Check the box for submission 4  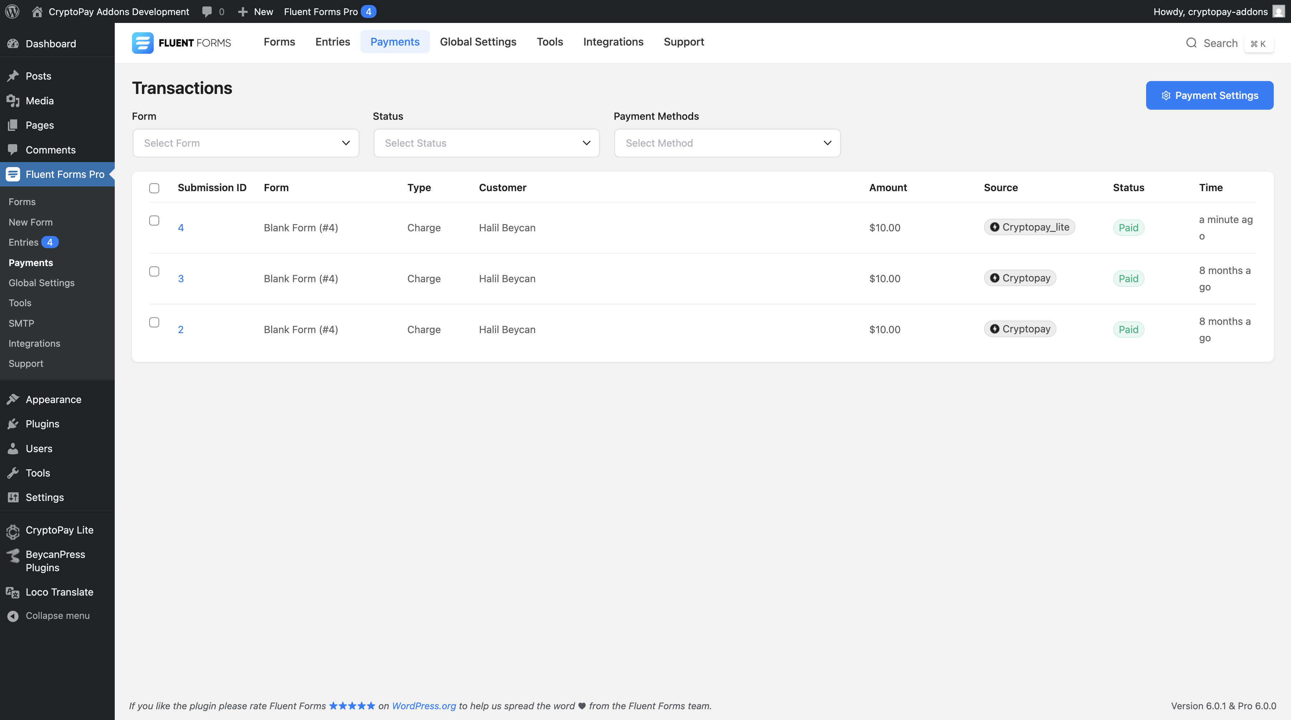(x=154, y=221)
